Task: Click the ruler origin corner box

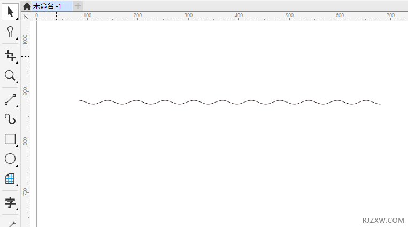Action: 26,17
